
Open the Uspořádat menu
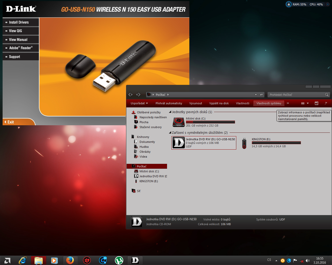point(139,103)
